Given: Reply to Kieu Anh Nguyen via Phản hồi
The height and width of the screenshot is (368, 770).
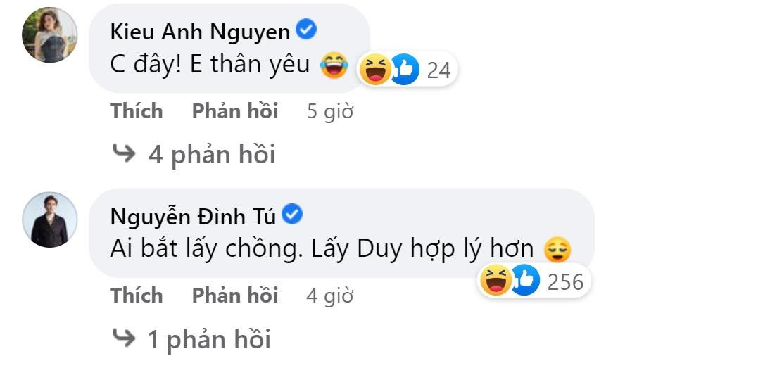Looking at the screenshot, I should click(235, 111).
